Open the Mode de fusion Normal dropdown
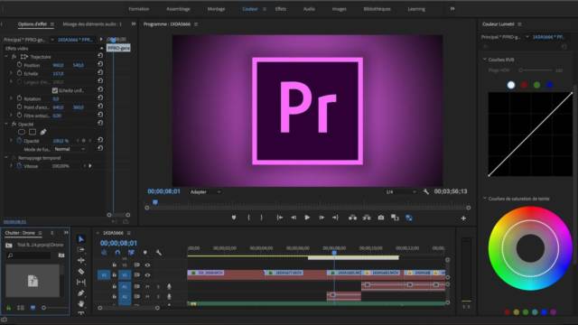Viewport: 578px width, 325px height. (70, 149)
